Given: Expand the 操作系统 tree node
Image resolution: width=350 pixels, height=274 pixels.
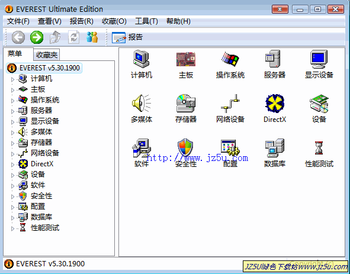Looking at the screenshot, I should click(12, 101).
